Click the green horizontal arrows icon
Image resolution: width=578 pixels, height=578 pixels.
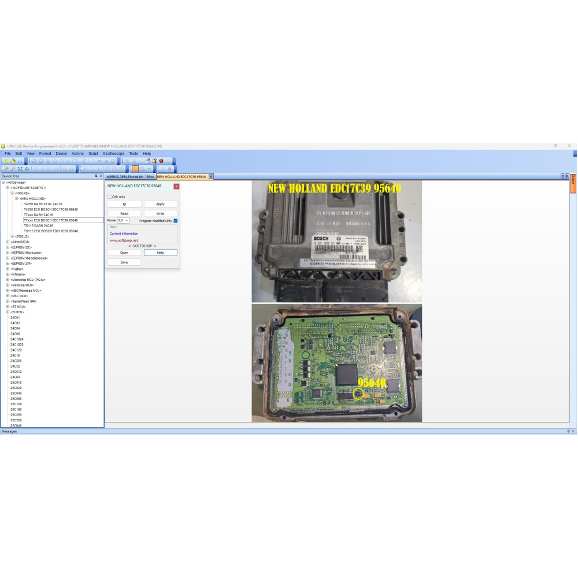(x=27, y=169)
